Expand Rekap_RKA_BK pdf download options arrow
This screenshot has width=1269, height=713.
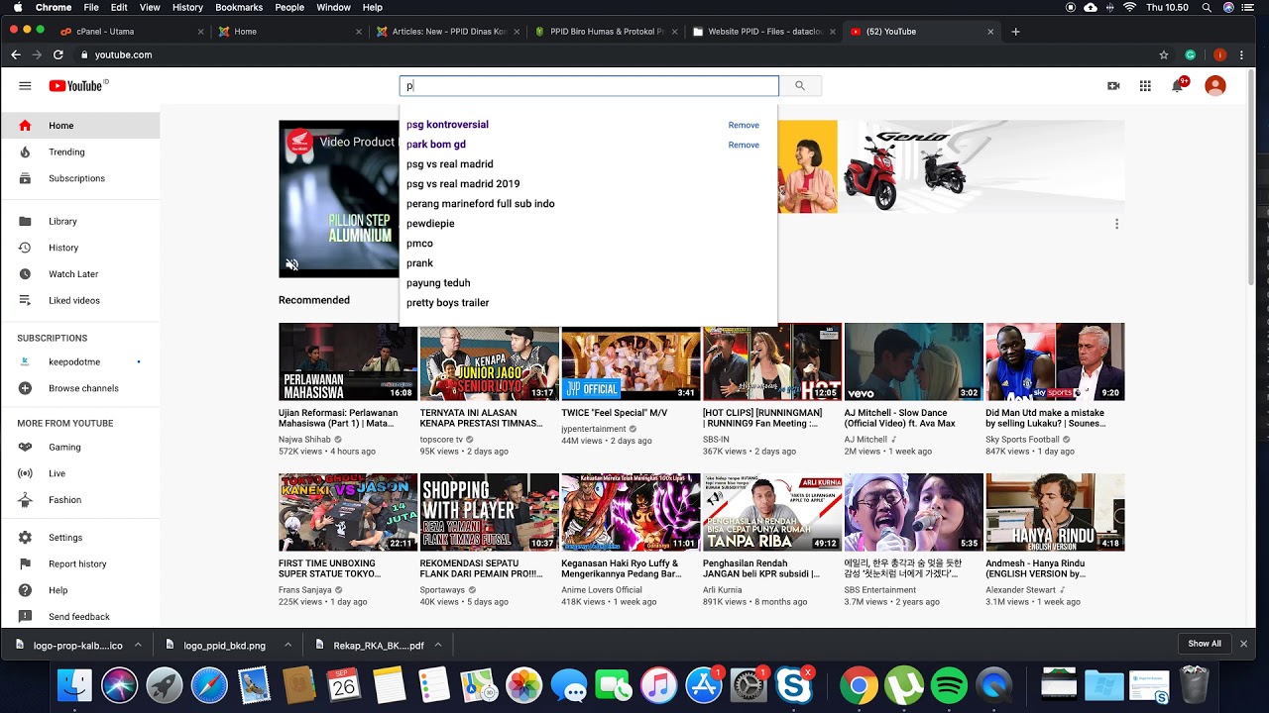[x=438, y=645]
